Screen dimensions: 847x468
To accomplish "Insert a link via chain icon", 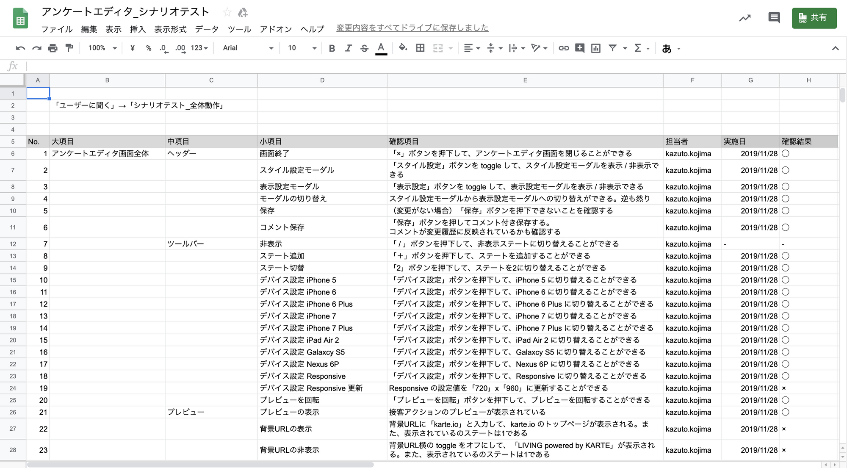I will click(563, 48).
